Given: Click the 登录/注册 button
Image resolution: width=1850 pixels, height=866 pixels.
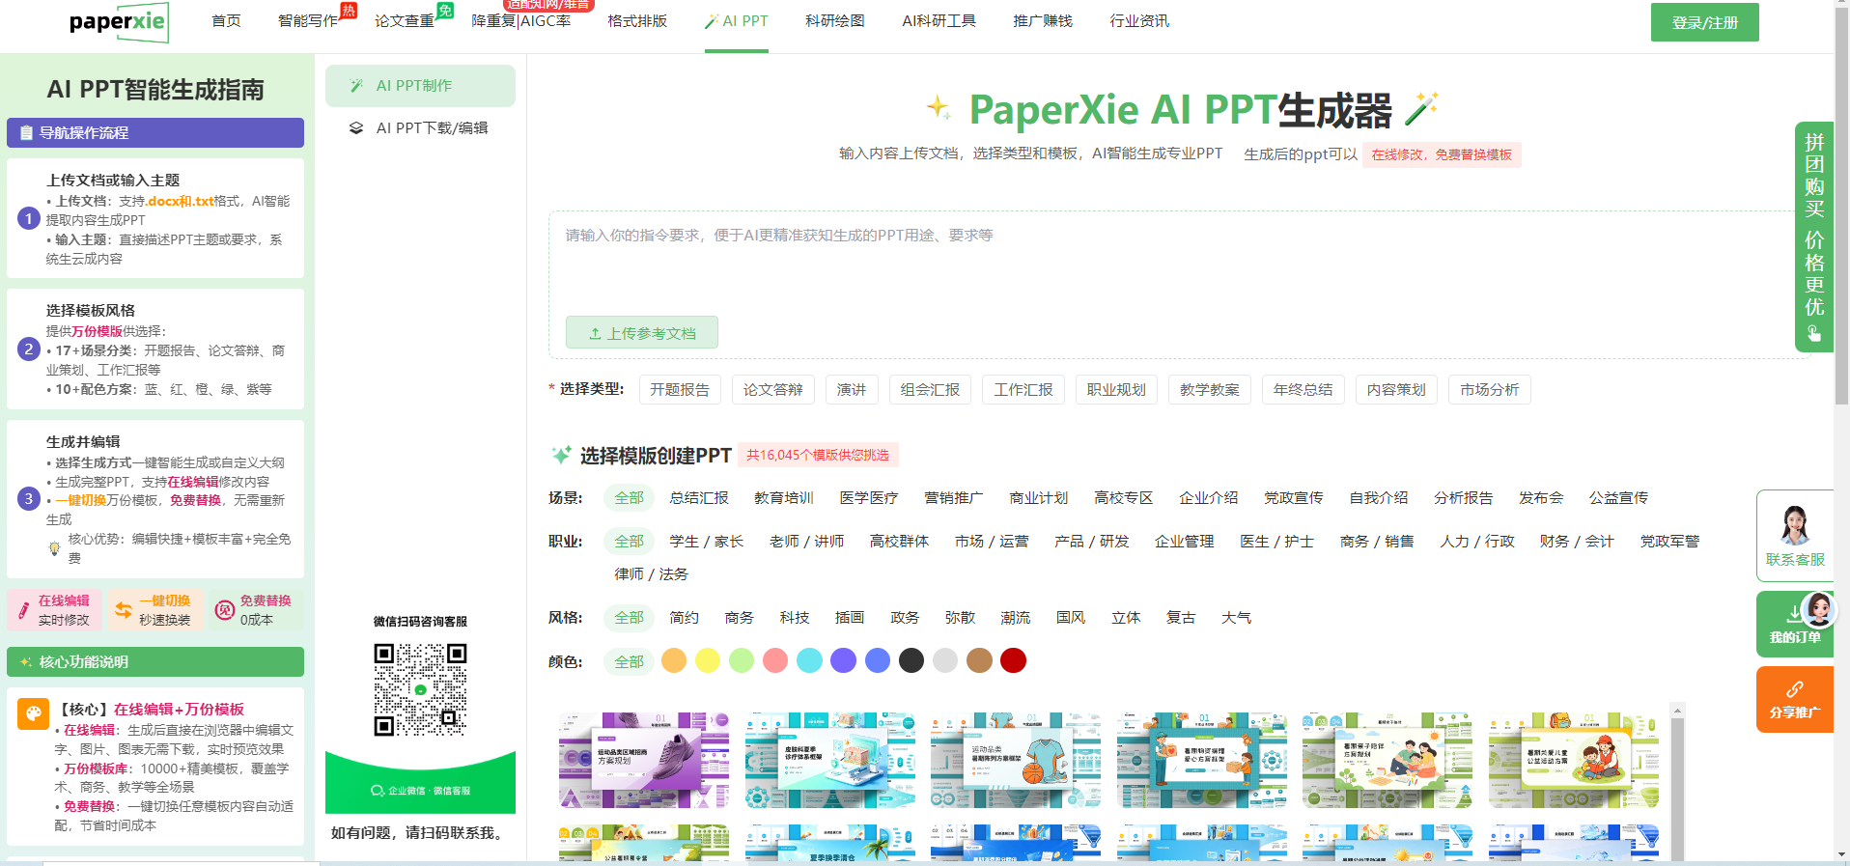Looking at the screenshot, I should 1705,22.
